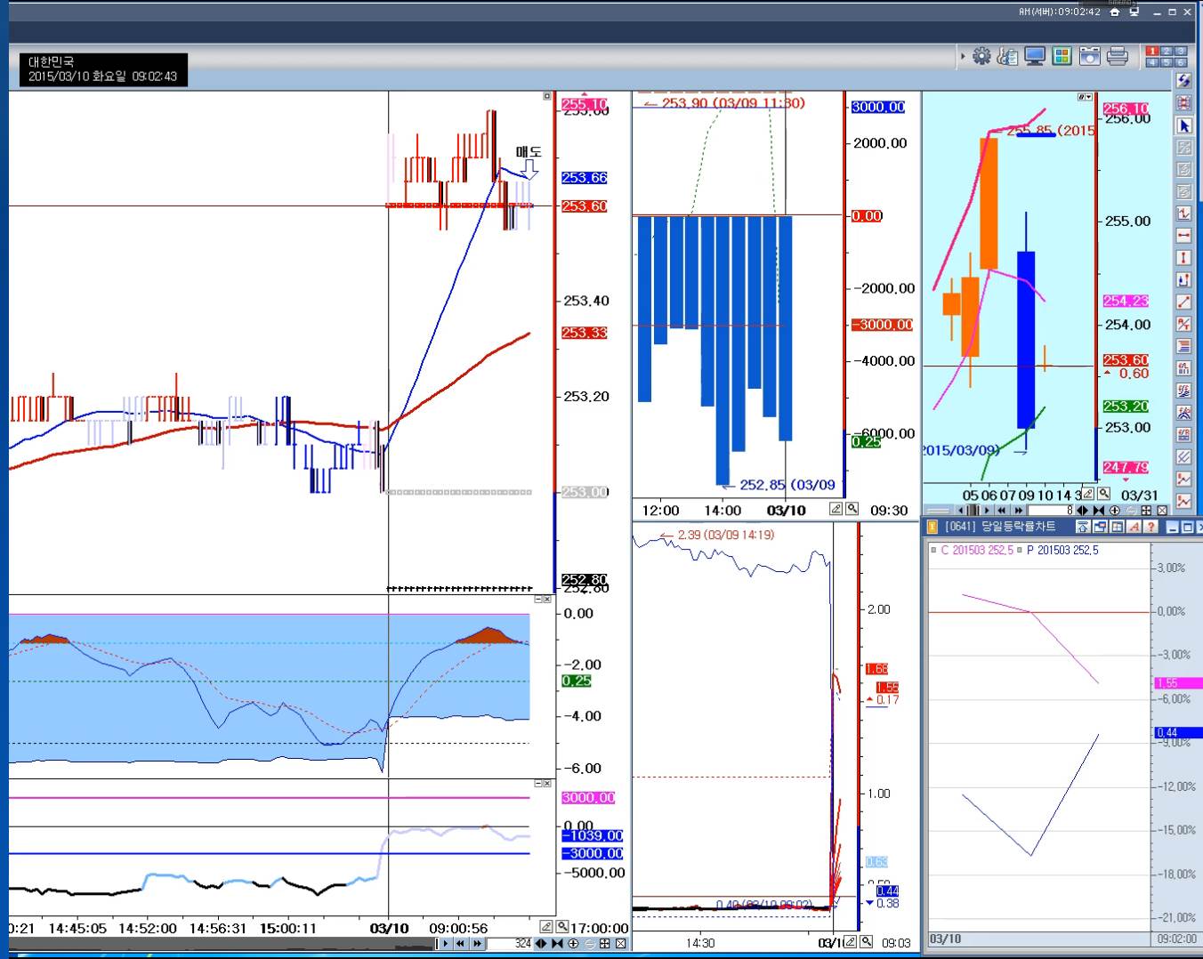Collapse the oscillator sub-panel with minus button
Image resolution: width=1203 pixels, height=959 pixels.
(538, 600)
